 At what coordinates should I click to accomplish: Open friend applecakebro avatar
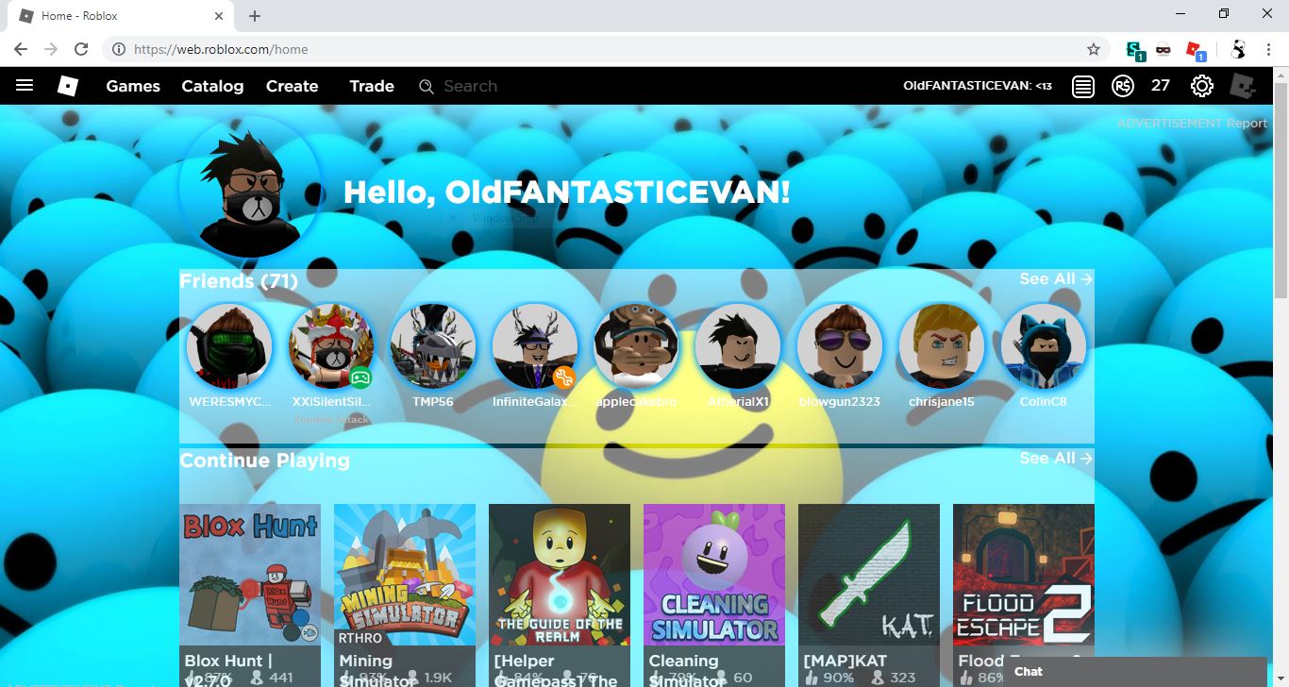(637, 346)
